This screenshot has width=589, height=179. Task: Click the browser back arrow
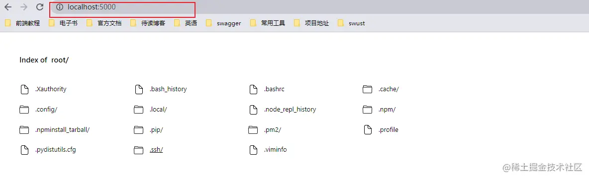click(x=8, y=7)
